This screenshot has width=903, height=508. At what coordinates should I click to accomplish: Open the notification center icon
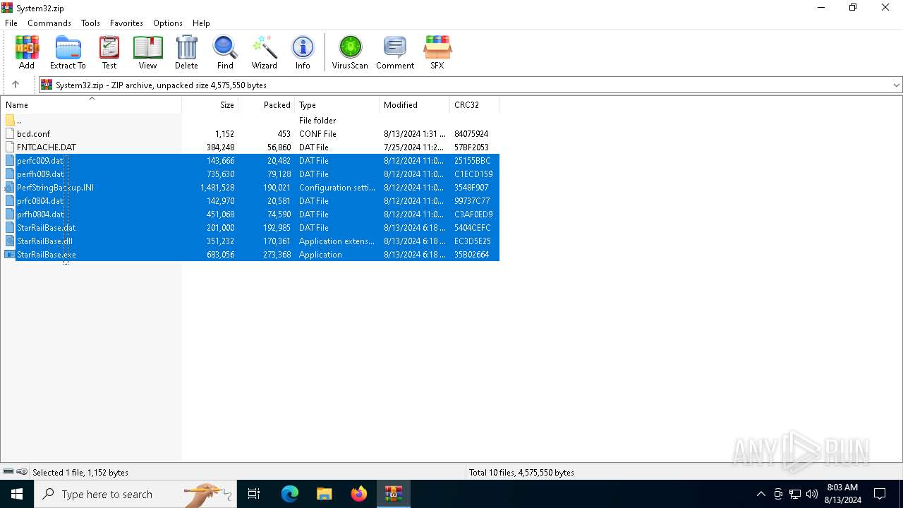pos(880,494)
